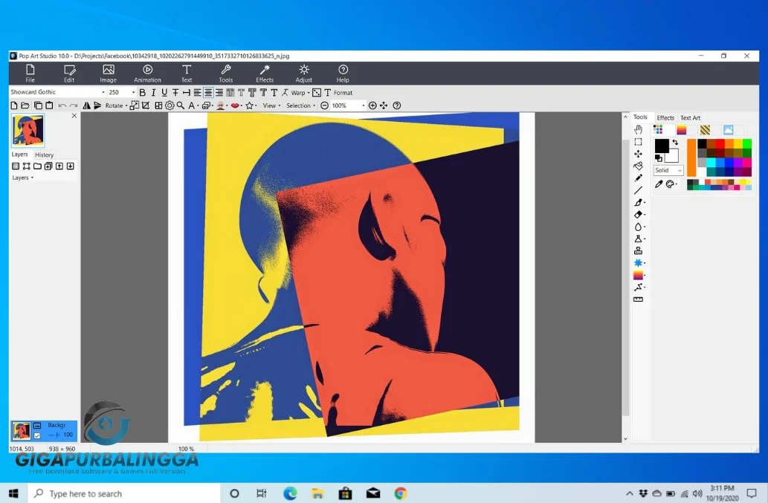Toggle Underline text formatting

pyautogui.click(x=164, y=92)
